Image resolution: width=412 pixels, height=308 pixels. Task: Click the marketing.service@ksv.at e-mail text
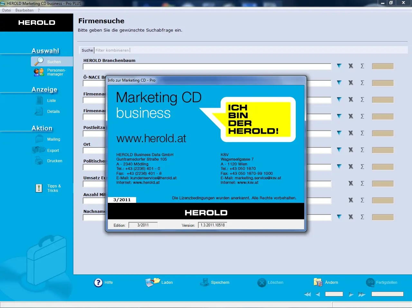258,178
